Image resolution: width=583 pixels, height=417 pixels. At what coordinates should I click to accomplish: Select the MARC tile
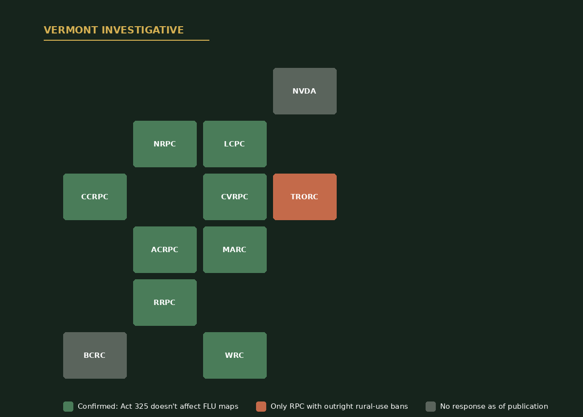(235, 250)
